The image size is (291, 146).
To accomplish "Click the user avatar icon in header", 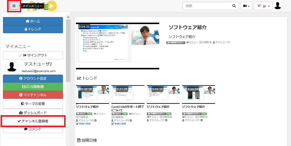I will coord(278,6).
